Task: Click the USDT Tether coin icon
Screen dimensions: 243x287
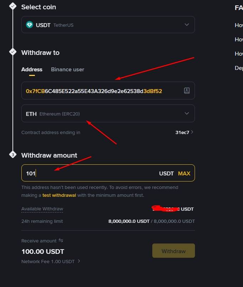Action: [30, 25]
